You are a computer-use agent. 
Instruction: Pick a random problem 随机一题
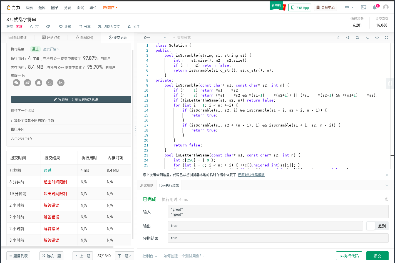click(51, 256)
